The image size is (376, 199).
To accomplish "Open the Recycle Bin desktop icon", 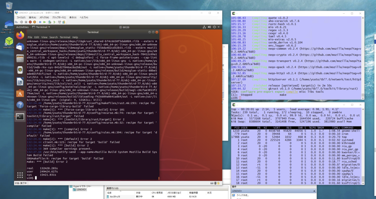I will pyautogui.click(x=8, y=6).
